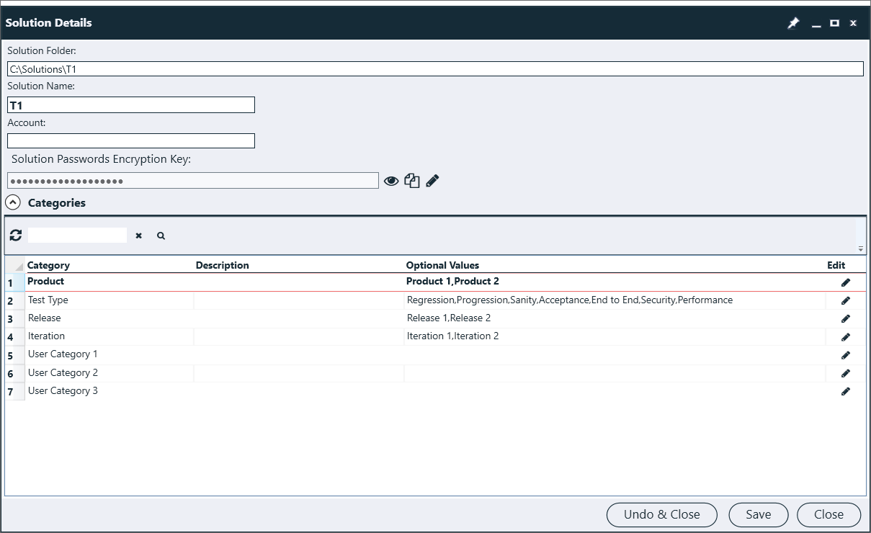Copy the encryption key to clipboard
The width and height of the screenshot is (871, 533).
(411, 180)
